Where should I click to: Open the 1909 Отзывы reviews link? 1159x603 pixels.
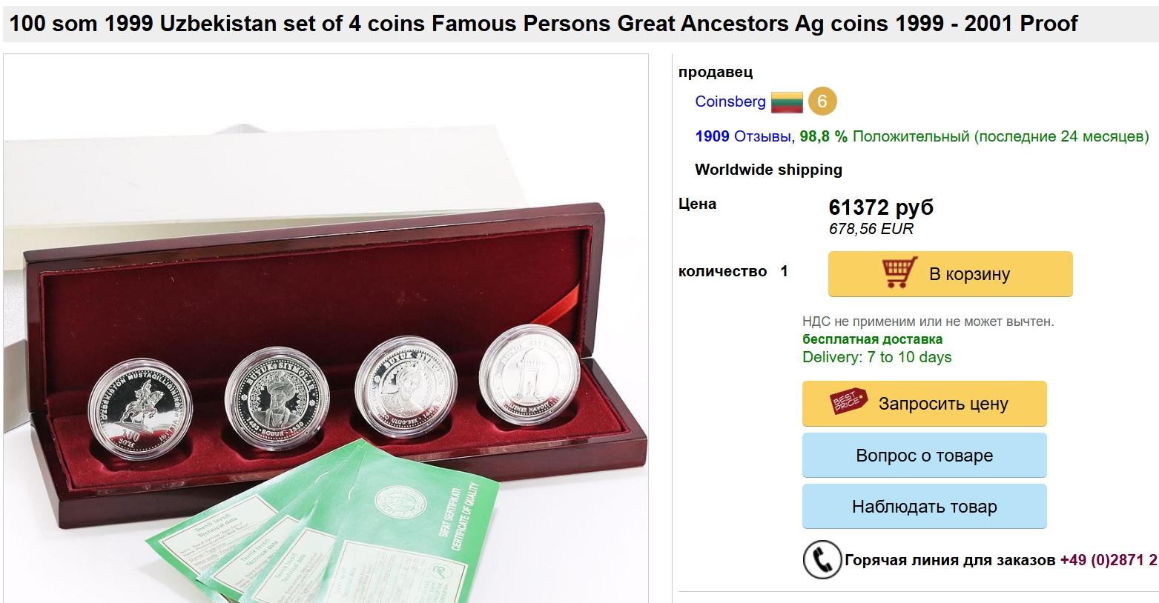(743, 136)
